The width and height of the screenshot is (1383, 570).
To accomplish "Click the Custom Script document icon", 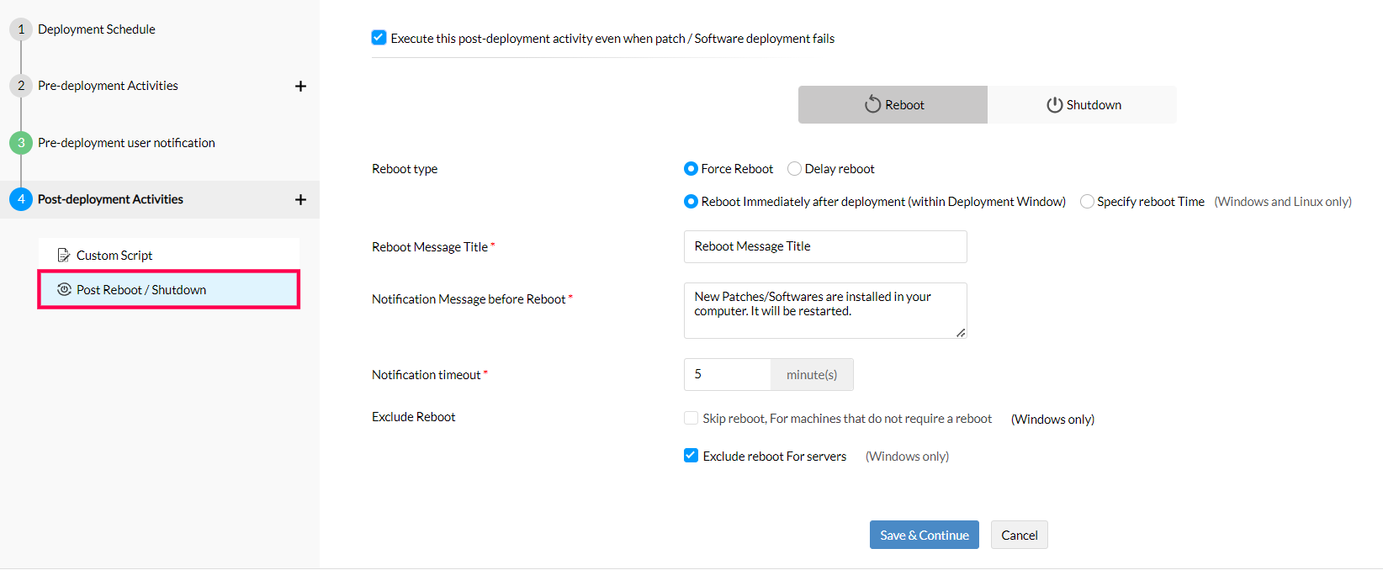I will pos(63,255).
